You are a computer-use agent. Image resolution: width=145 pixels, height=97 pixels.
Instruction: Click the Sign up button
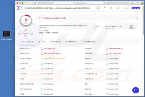click(136, 8)
